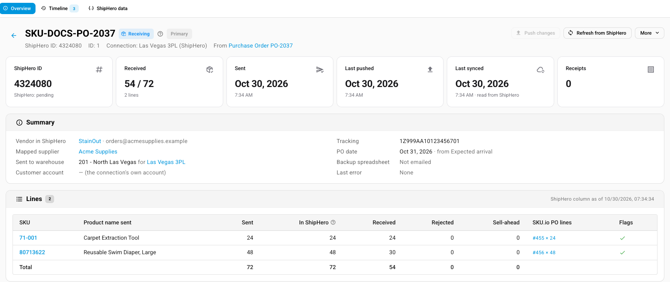Click the Lines count badge showing 2
This screenshot has height=282, width=670.
point(50,199)
